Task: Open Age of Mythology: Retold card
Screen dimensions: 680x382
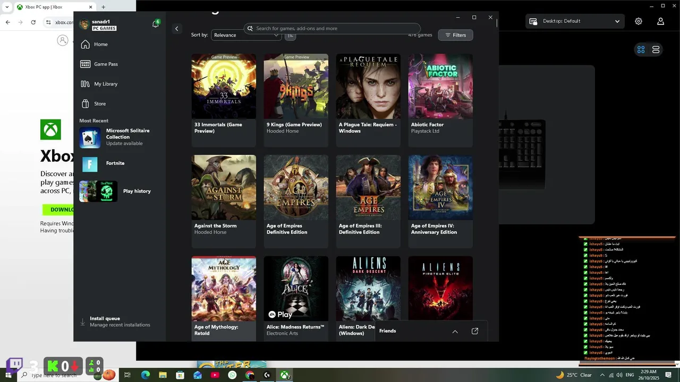Action: pyautogui.click(x=224, y=298)
